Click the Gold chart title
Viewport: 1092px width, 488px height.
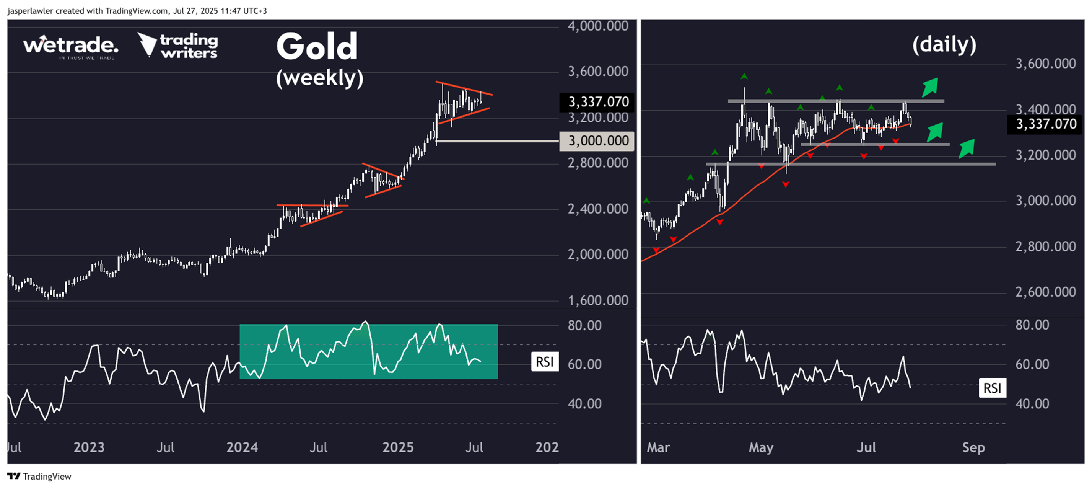(317, 47)
